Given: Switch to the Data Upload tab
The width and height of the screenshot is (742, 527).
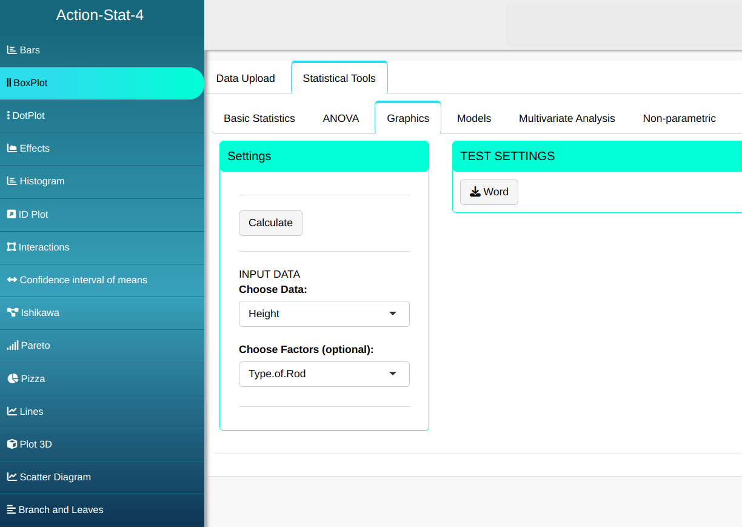Looking at the screenshot, I should [x=246, y=78].
